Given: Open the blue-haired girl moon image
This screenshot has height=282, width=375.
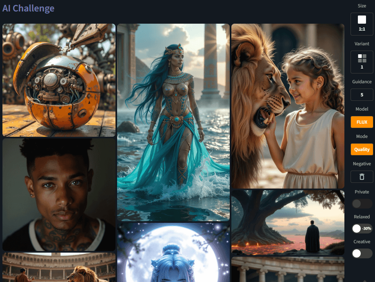Looking at the screenshot, I should (x=173, y=252).
